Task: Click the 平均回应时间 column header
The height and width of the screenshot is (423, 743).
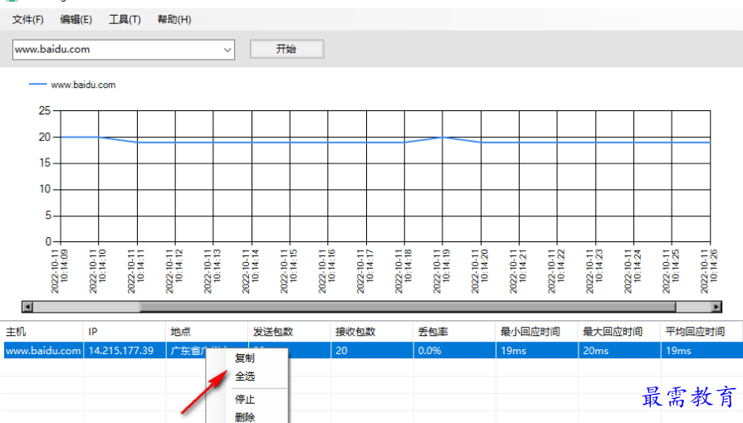Action: pos(701,332)
